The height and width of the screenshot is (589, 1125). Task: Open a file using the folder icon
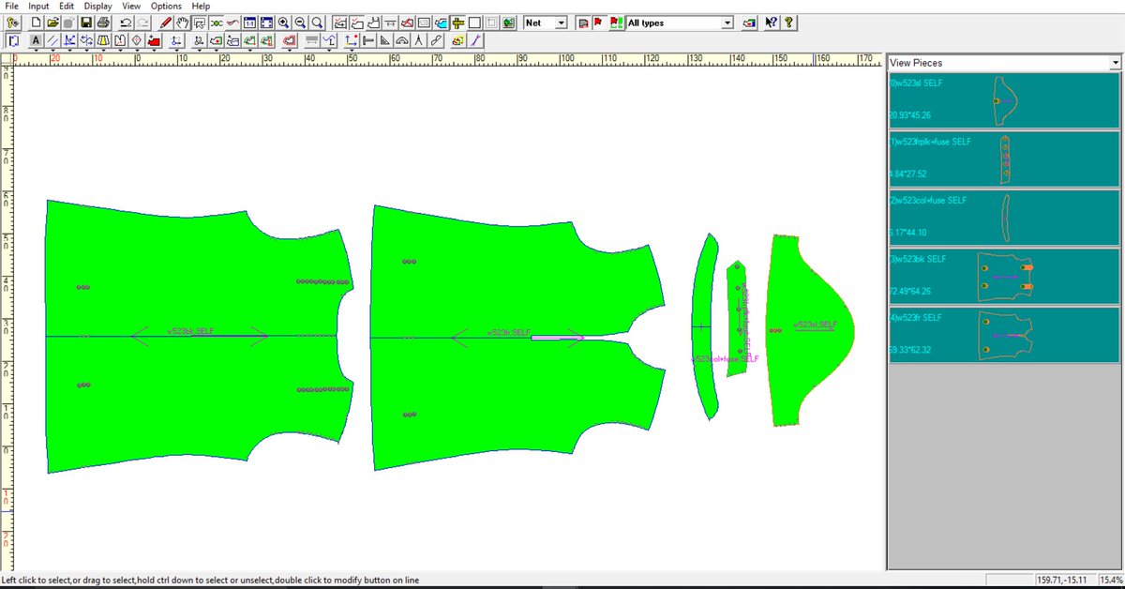[52, 23]
